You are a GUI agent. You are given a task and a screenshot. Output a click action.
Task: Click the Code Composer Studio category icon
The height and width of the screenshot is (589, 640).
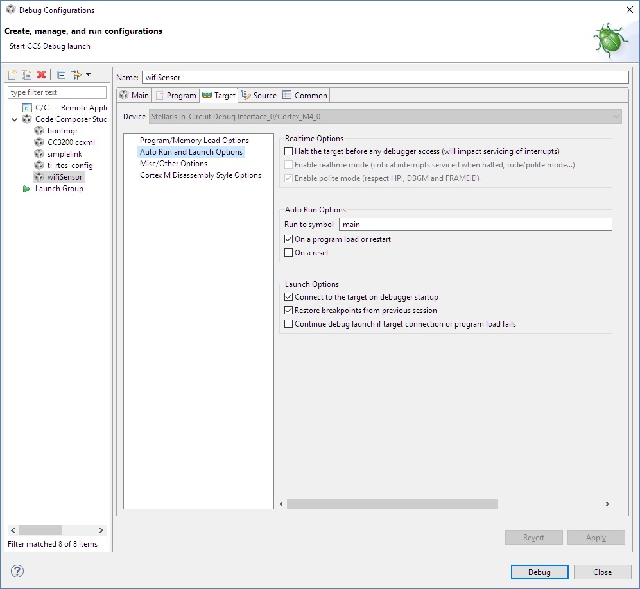[27, 119]
